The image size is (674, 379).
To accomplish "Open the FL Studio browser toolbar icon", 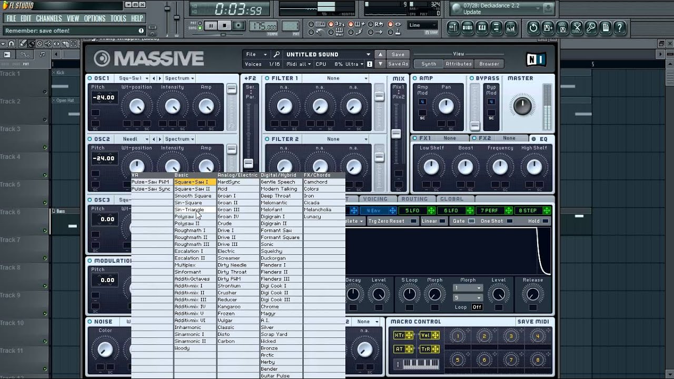I will pos(496,28).
